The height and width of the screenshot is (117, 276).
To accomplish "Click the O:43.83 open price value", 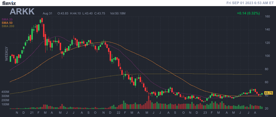I will (x=63, y=13).
